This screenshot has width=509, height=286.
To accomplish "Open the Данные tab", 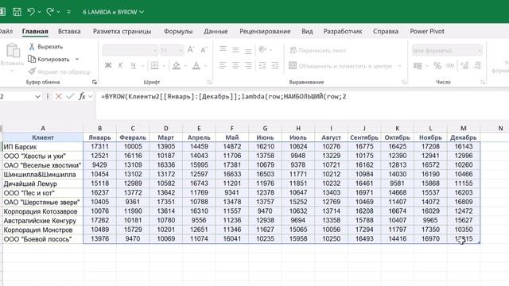I will pos(216,32).
